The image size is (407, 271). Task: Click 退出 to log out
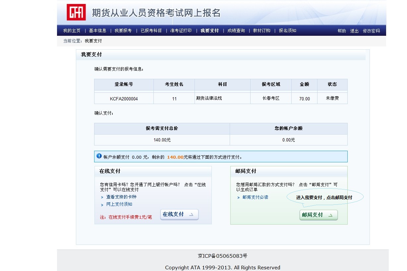click(354, 31)
